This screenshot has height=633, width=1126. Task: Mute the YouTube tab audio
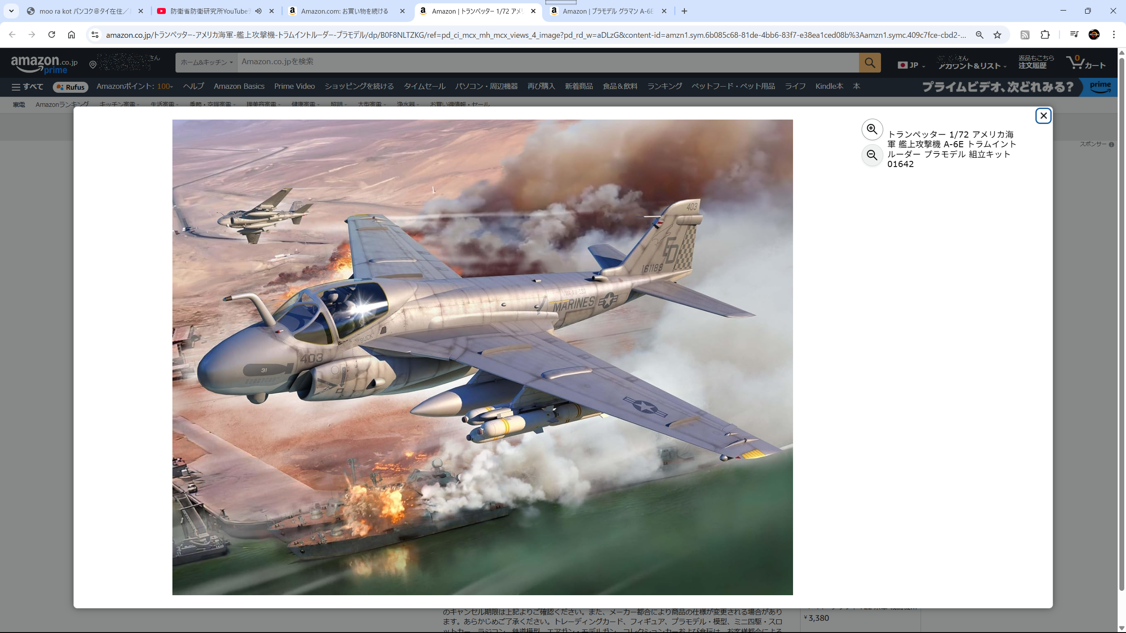[x=258, y=11]
